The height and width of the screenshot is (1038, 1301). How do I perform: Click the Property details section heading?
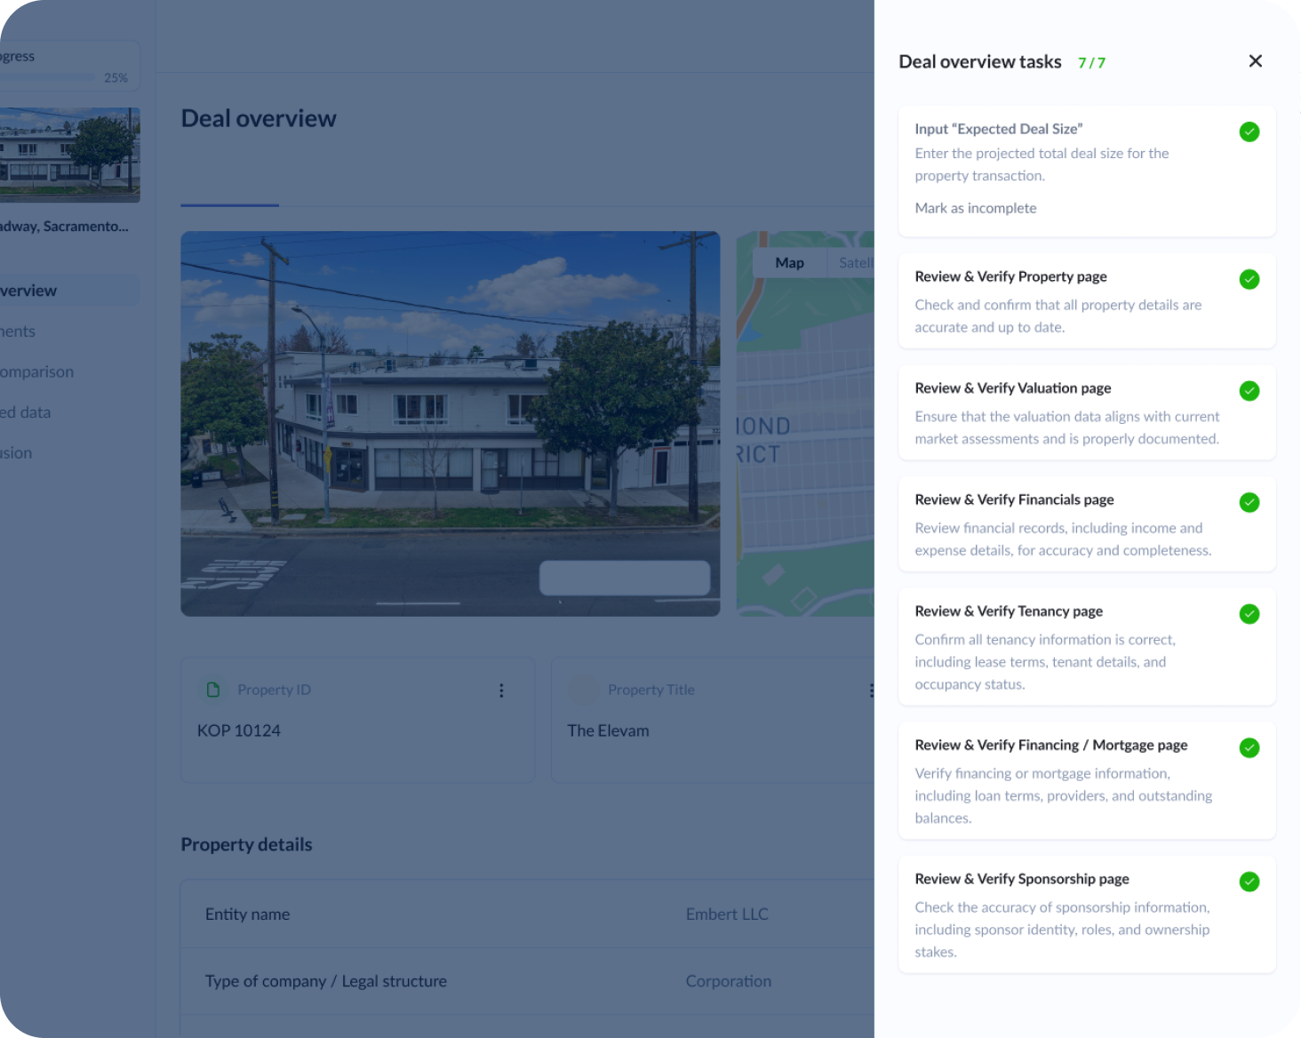tap(246, 844)
